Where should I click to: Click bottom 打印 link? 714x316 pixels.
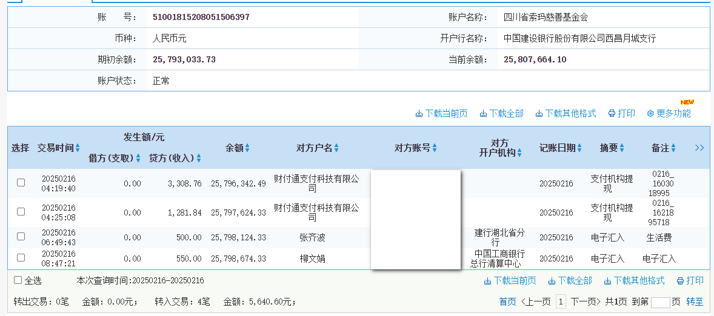pyautogui.click(x=695, y=281)
